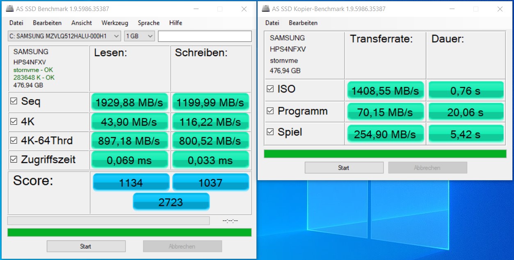The image size is (514, 260).
Task: Toggle the 4K test checkbox
Action: point(14,121)
